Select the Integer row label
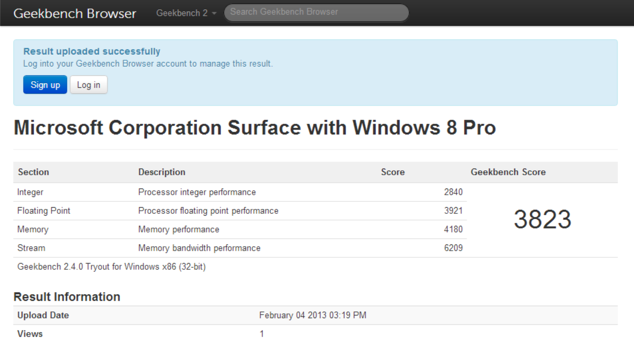This screenshot has width=634, height=346. click(x=30, y=192)
